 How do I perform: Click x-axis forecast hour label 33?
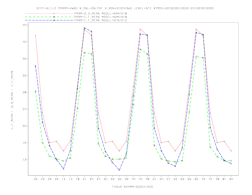tap(112, 179)
